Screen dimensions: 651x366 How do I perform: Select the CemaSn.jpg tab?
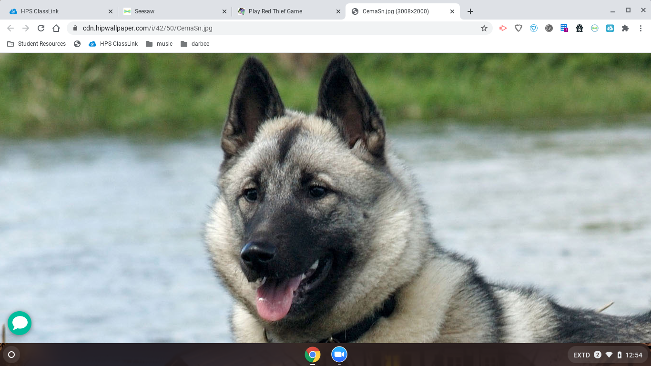pos(403,11)
